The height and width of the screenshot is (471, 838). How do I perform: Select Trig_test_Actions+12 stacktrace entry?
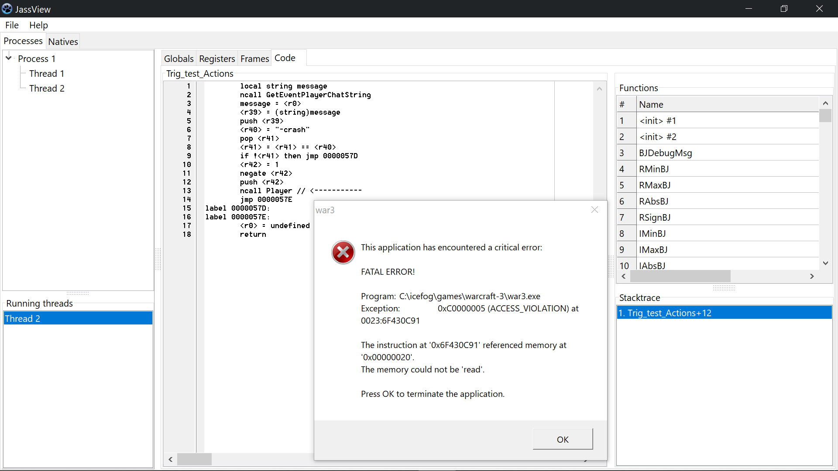669,313
